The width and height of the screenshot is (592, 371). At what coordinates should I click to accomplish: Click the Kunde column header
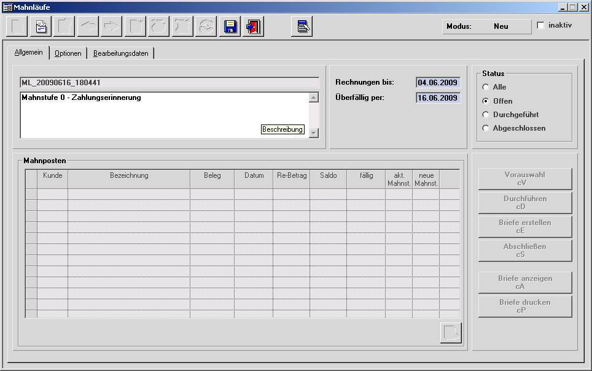pyautogui.click(x=52, y=176)
